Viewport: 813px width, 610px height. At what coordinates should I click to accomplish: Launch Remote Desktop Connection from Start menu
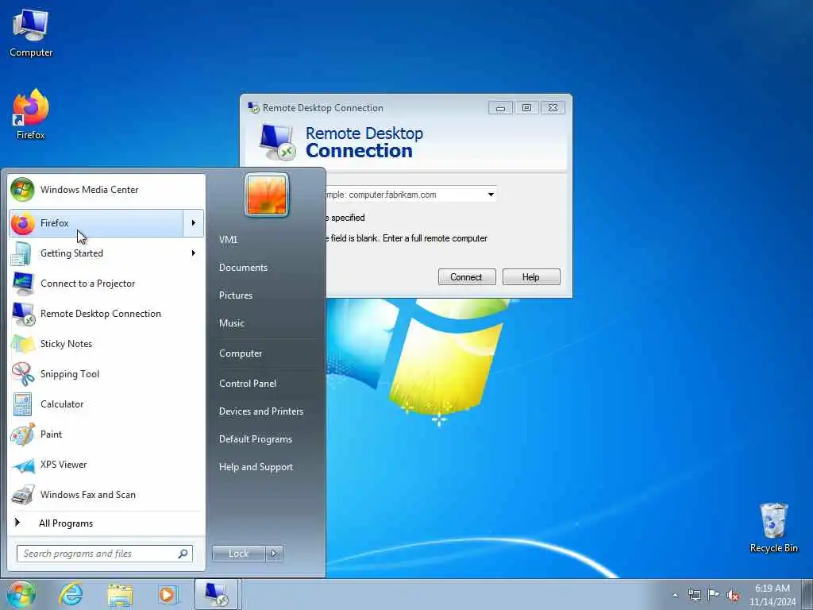click(106, 313)
